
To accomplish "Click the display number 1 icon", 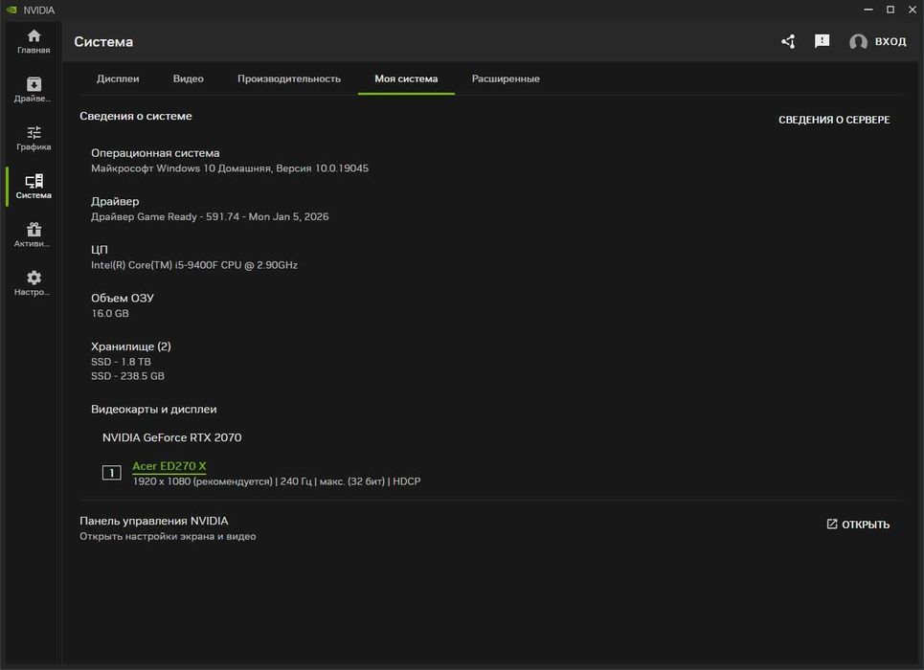I will click(x=112, y=473).
